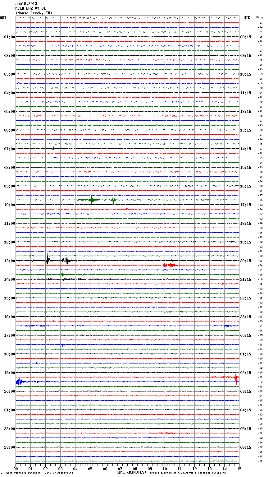Click the 08:15 UTC time label

[x=246, y=37]
